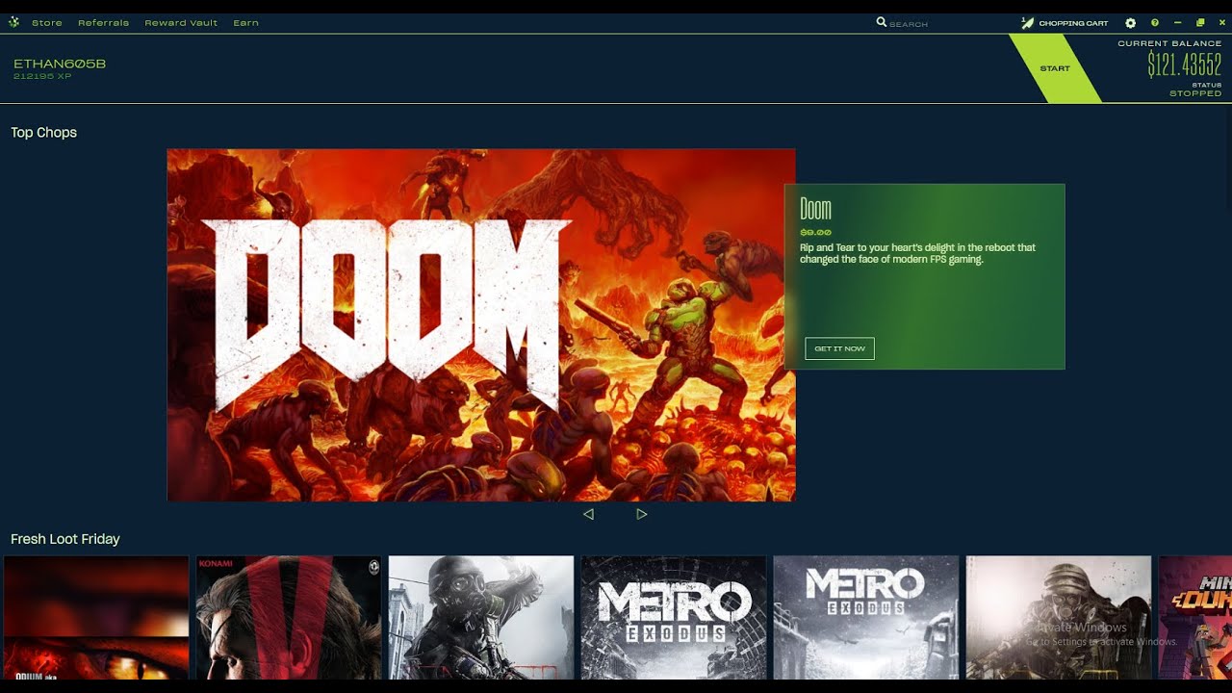Open settings gear icon
The width and height of the screenshot is (1232, 693).
1131,23
